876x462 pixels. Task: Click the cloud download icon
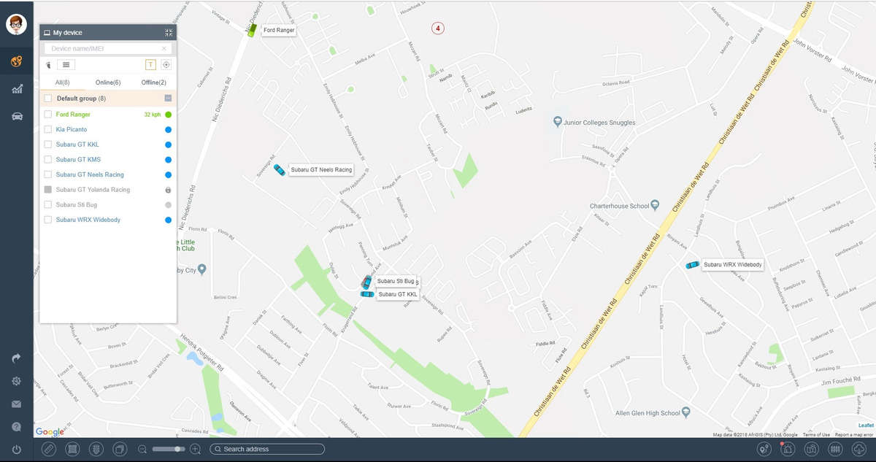(859, 449)
